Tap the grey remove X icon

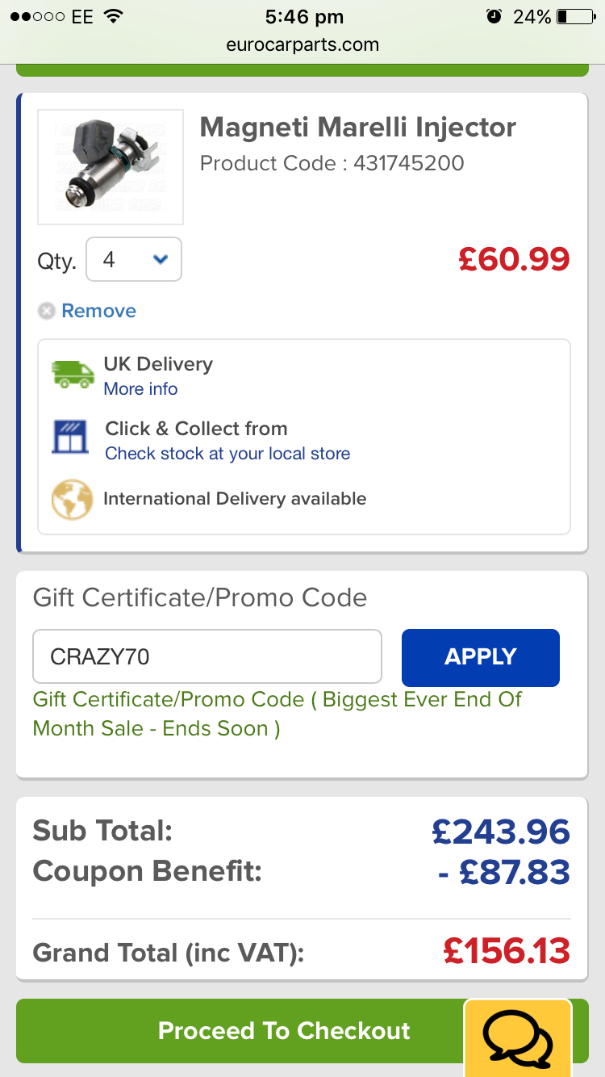47,311
